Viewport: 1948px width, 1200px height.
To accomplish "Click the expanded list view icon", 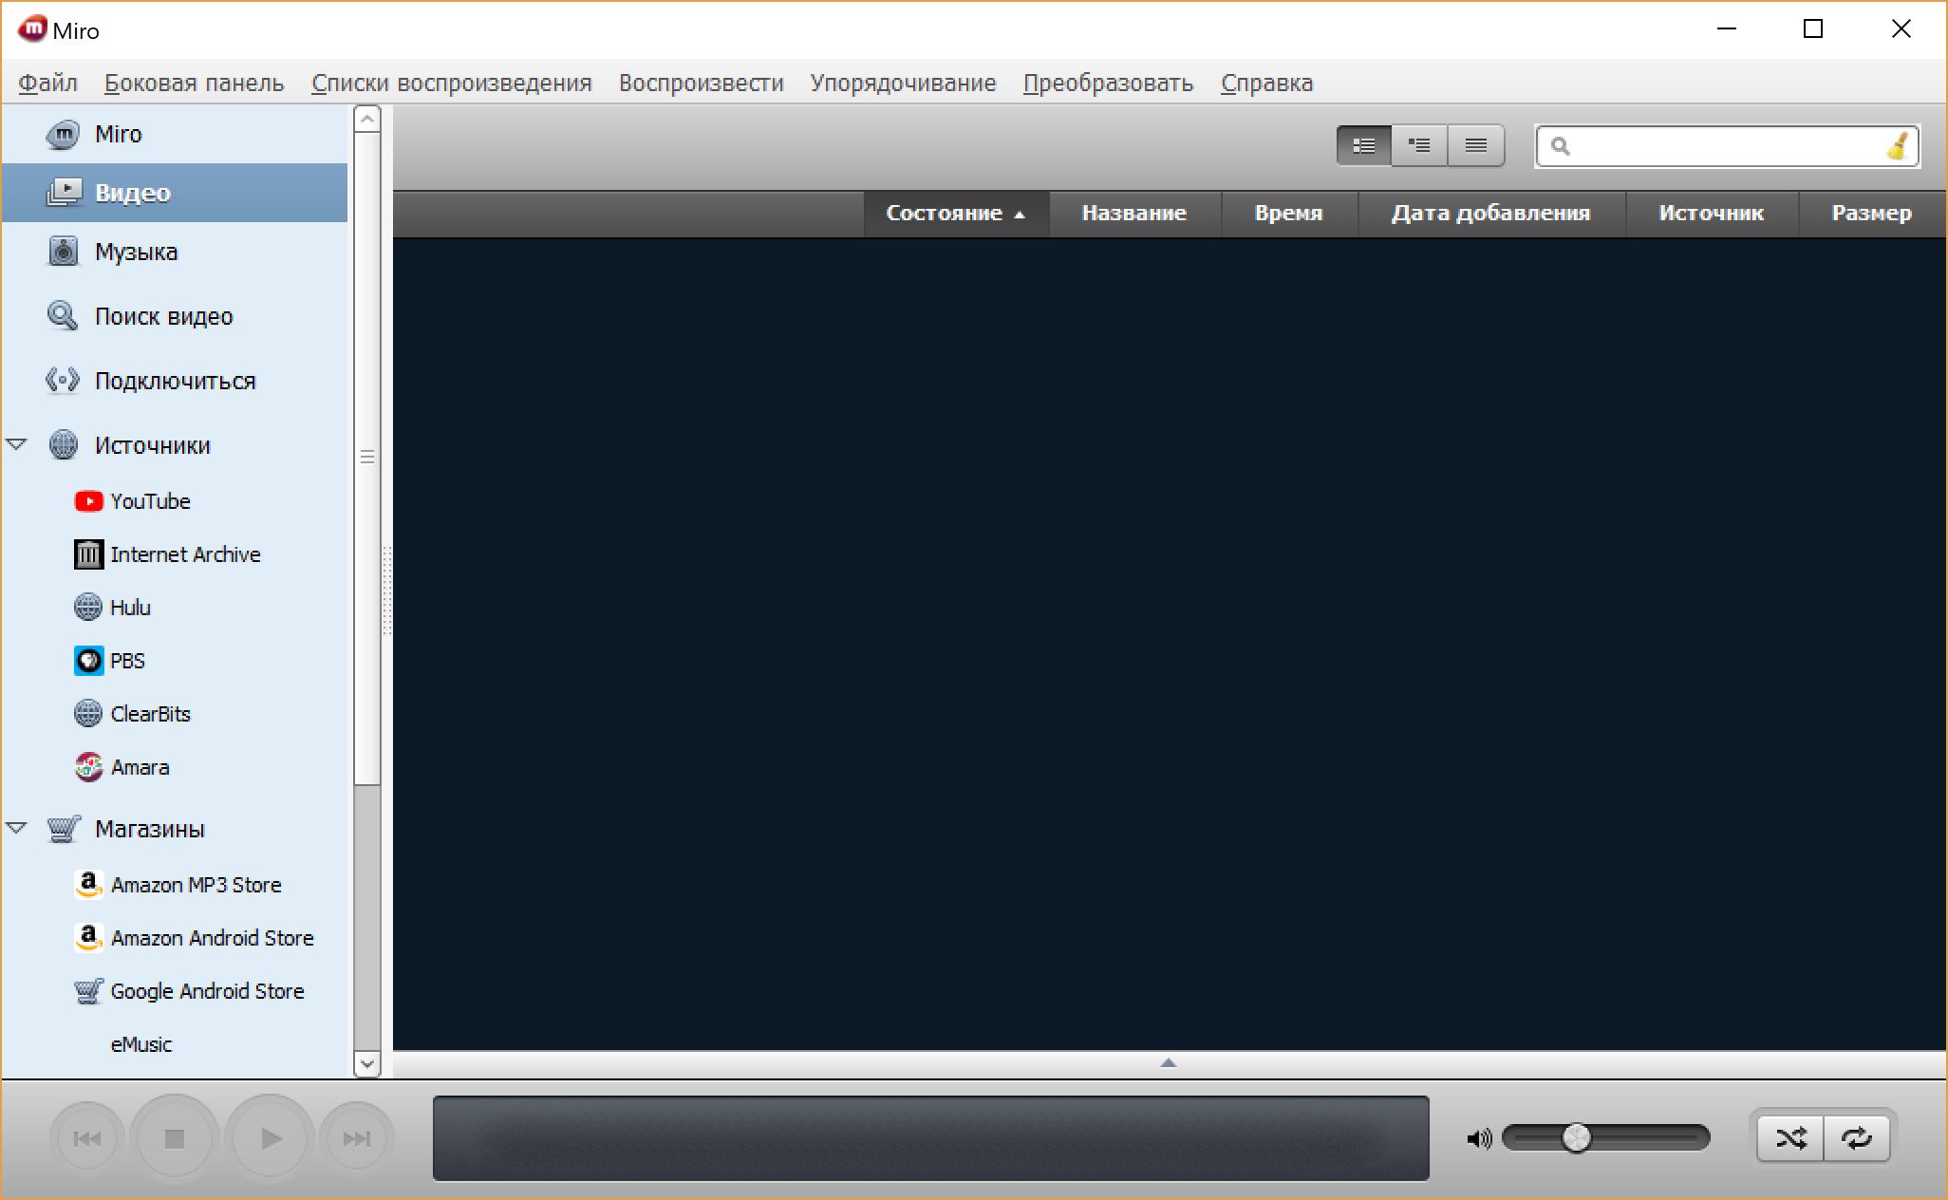I will [1362, 145].
